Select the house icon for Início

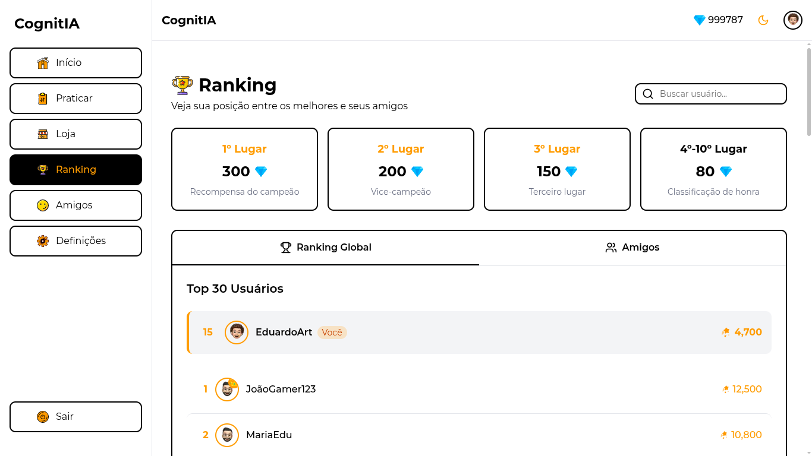point(42,62)
